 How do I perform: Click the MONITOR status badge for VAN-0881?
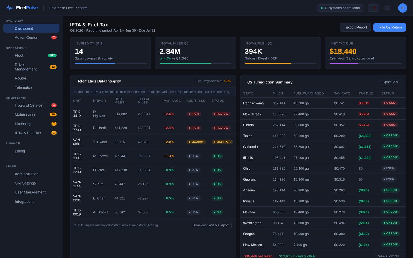[x=222, y=142]
